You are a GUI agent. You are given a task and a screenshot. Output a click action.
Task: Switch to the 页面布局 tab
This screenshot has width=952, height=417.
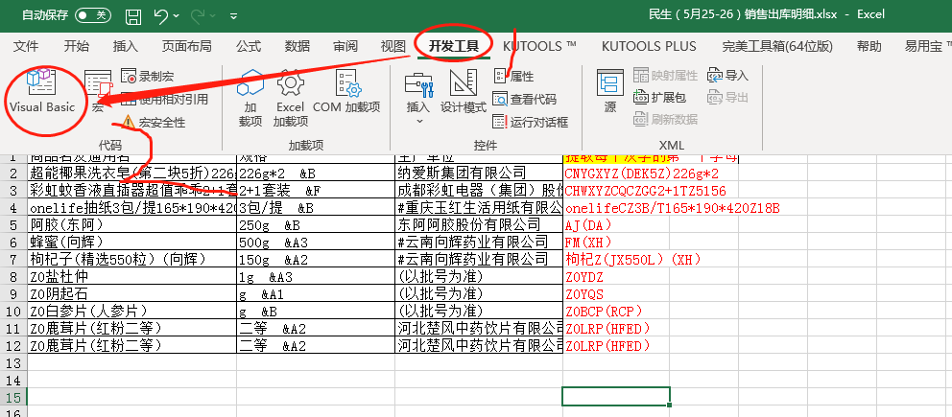coord(187,46)
